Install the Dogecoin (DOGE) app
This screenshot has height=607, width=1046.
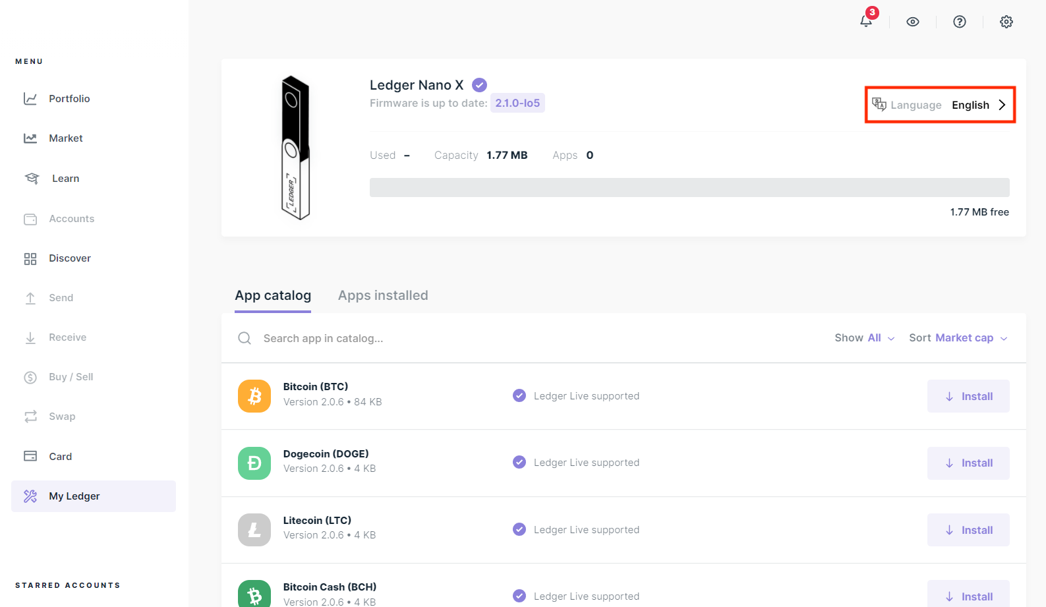968,463
